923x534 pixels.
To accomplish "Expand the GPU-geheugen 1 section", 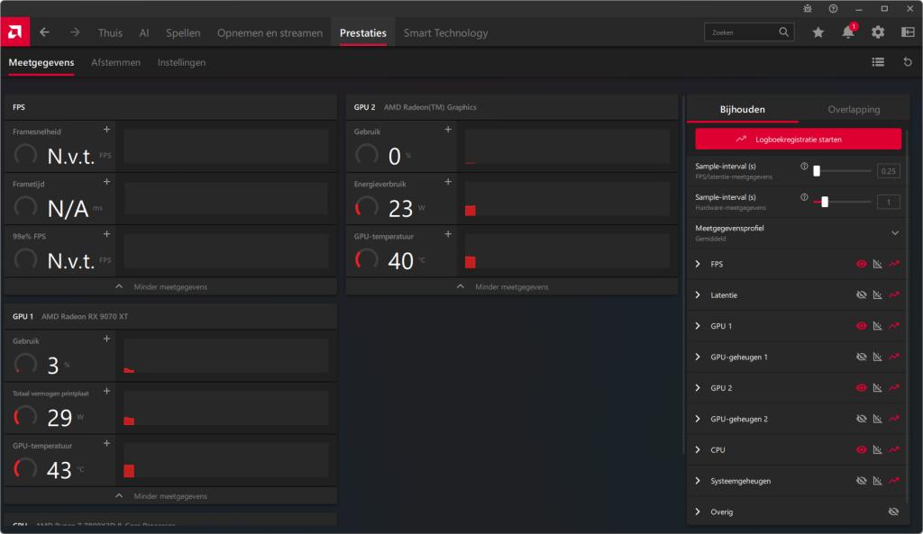I will (698, 358).
